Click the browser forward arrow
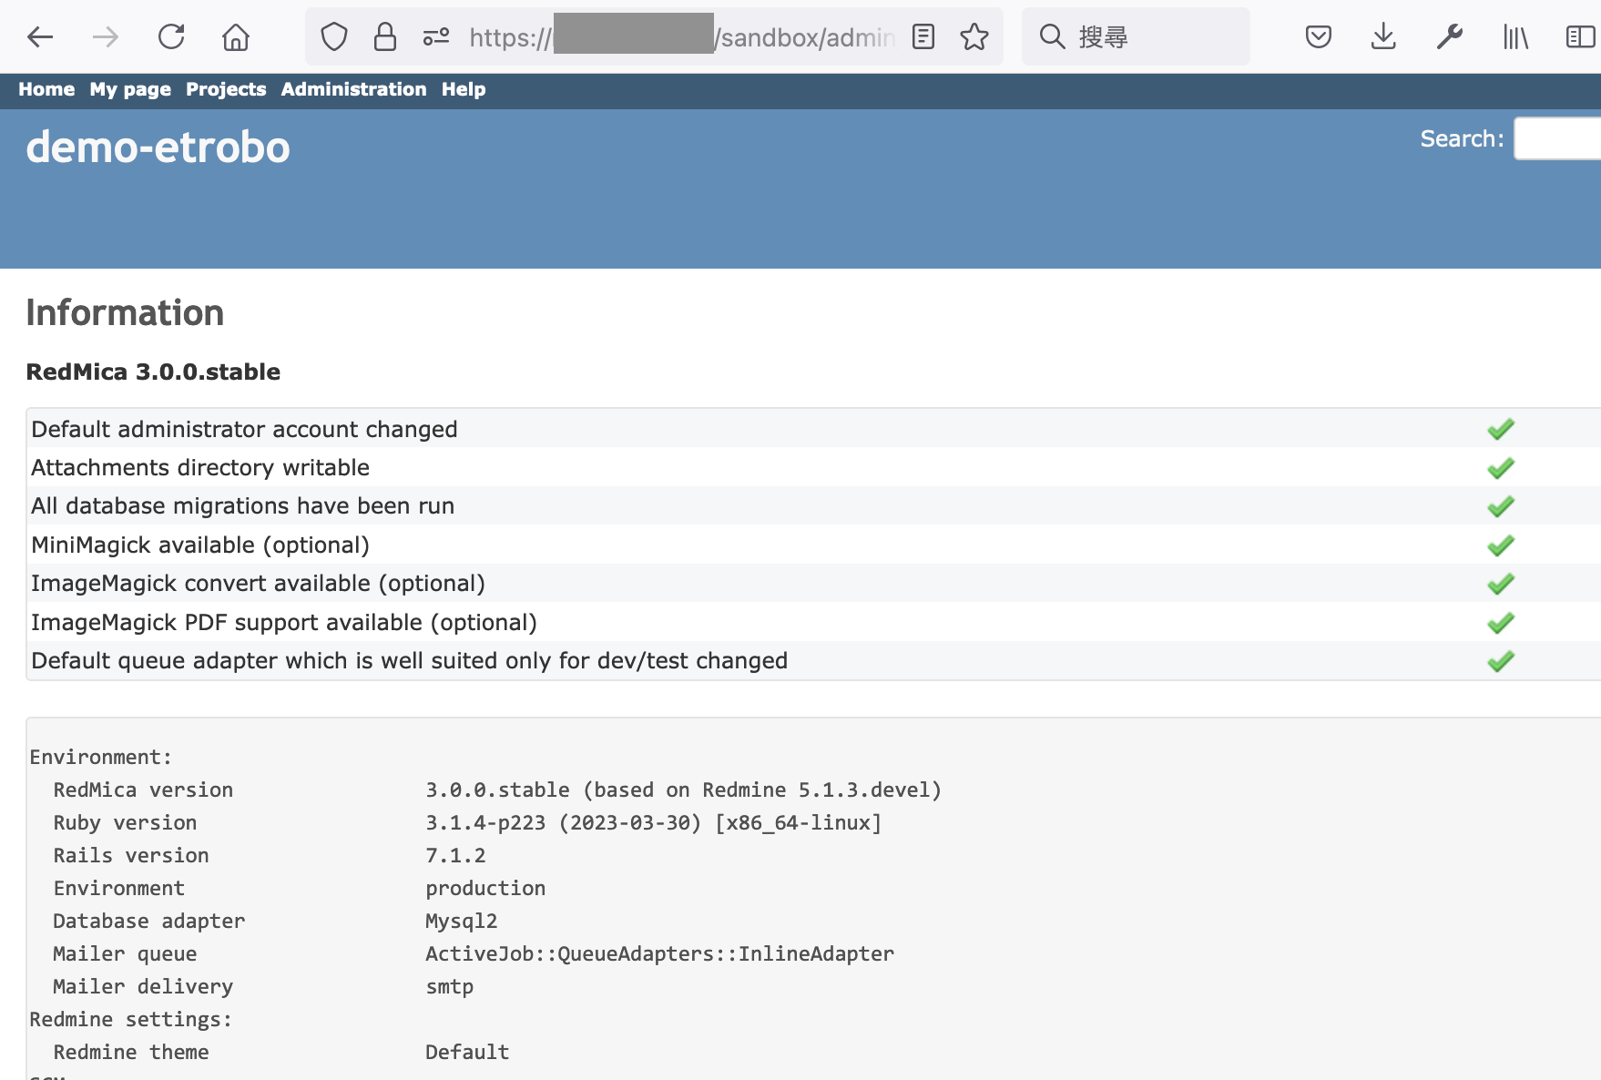This screenshot has width=1601, height=1080. point(106,36)
